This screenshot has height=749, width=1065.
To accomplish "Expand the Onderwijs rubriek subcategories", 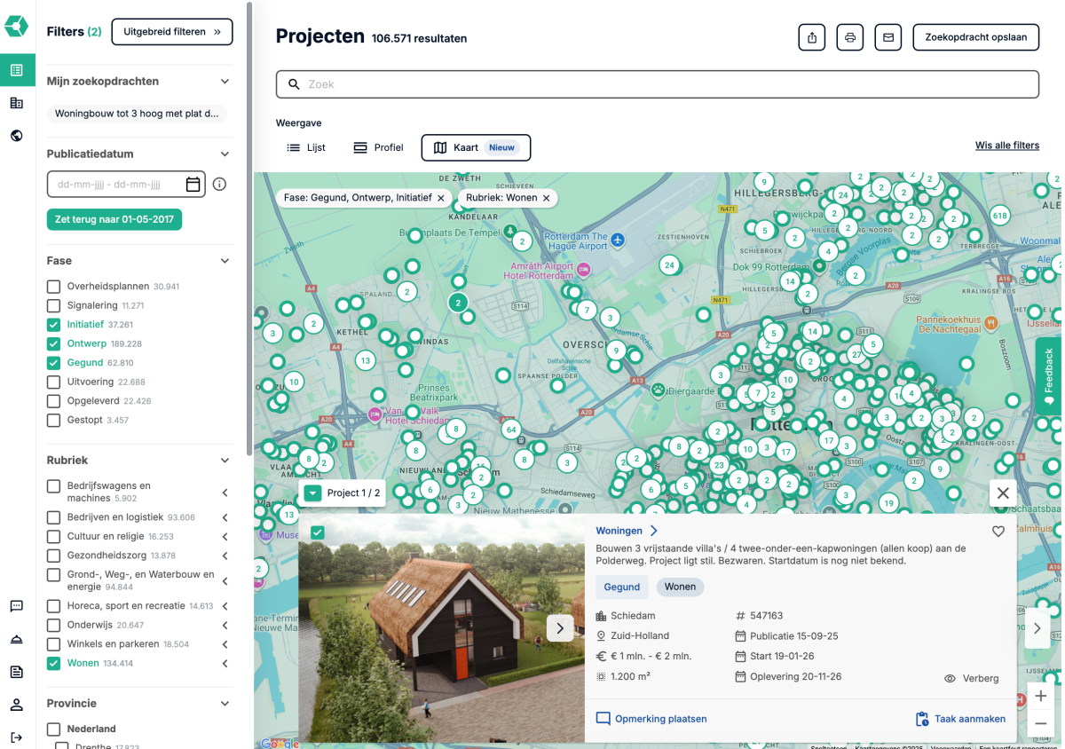I will (x=225, y=625).
